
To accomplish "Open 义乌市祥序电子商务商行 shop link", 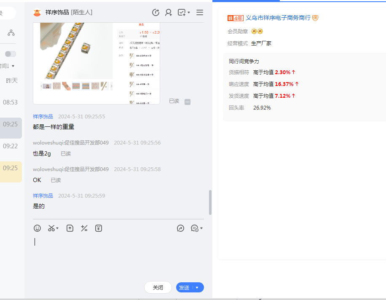I will tap(278, 18).
